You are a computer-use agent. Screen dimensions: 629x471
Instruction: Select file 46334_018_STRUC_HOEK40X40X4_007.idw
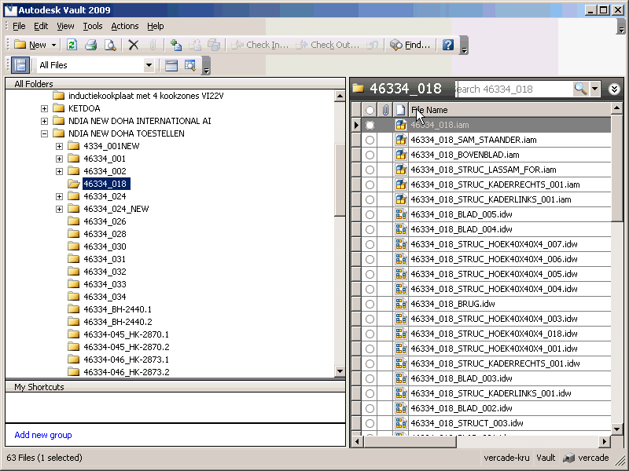(494, 244)
